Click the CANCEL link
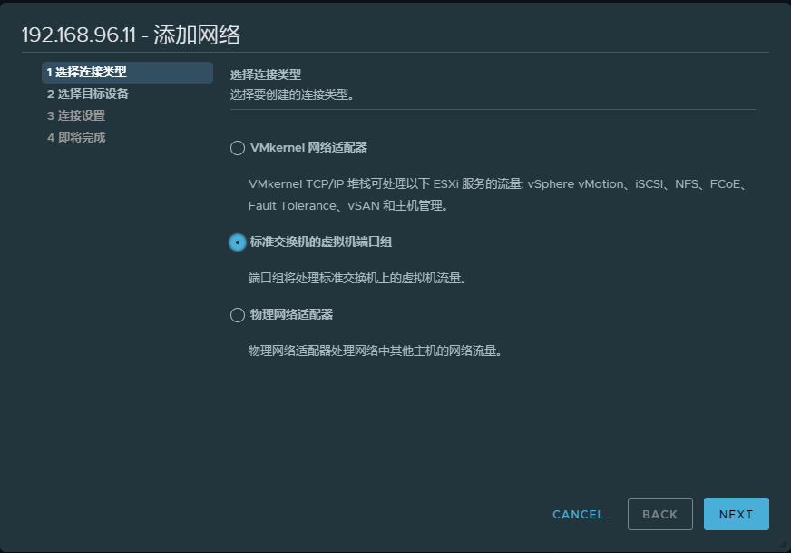The width and height of the screenshot is (791, 553). point(578,514)
